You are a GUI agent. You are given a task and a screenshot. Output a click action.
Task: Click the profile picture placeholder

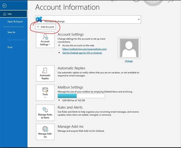coord(129,48)
